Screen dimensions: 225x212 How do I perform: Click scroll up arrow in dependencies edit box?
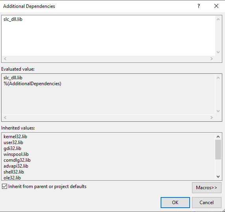(x=218, y=19)
